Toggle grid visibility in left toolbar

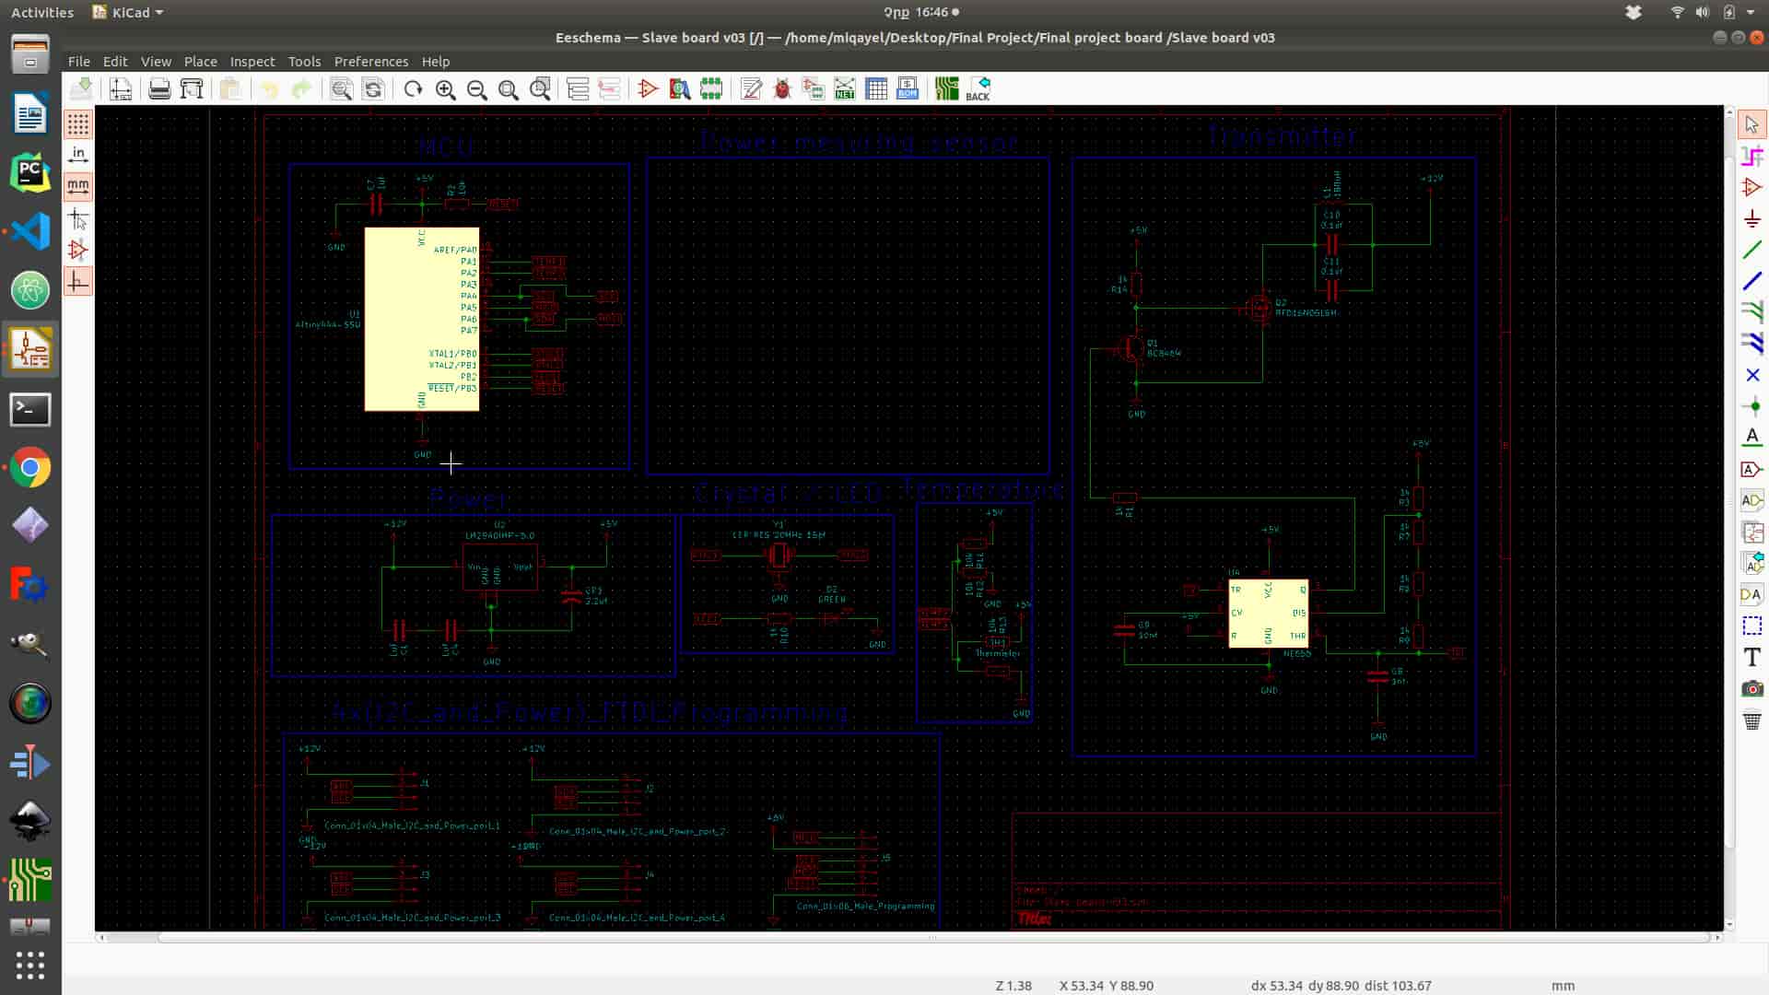tap(78, 124)
